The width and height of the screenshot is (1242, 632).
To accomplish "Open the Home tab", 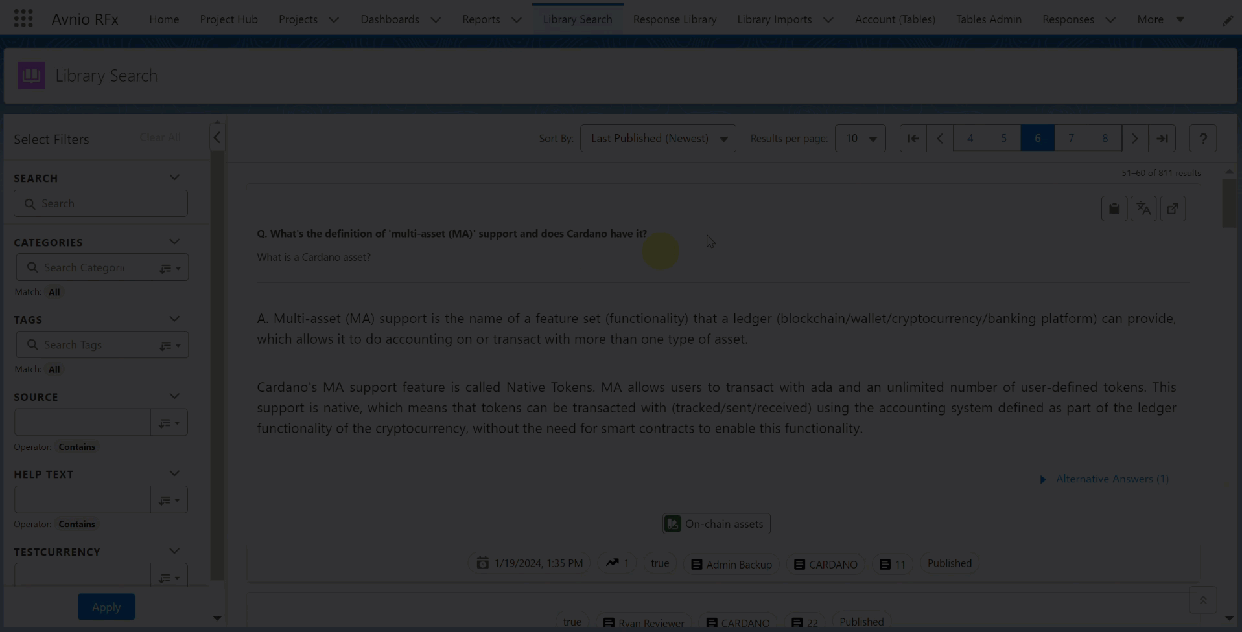I will pos(164,19).
